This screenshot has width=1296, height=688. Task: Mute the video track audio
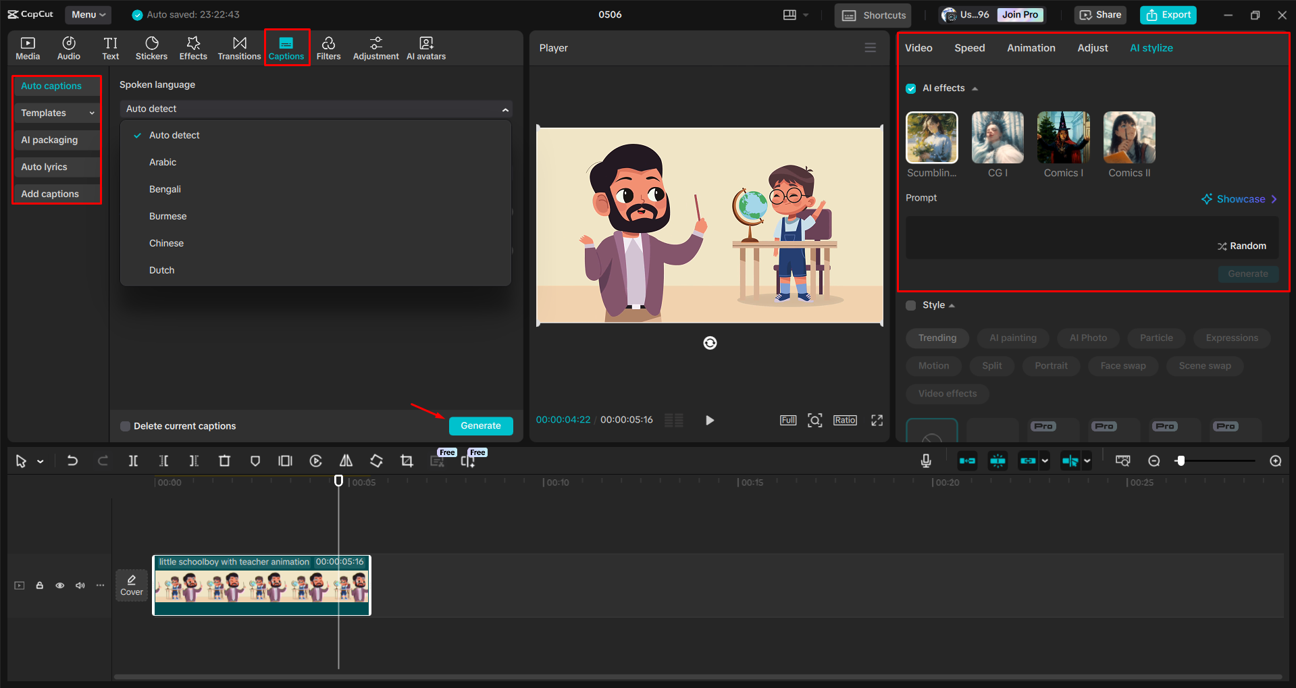(x=80, y=585)
